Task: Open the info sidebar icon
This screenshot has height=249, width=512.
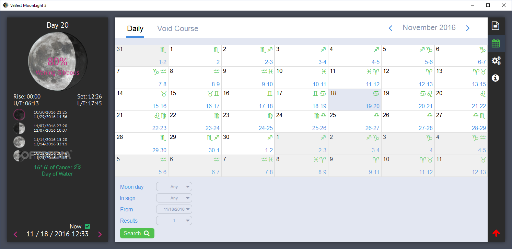Action: [x=495, y=78]
